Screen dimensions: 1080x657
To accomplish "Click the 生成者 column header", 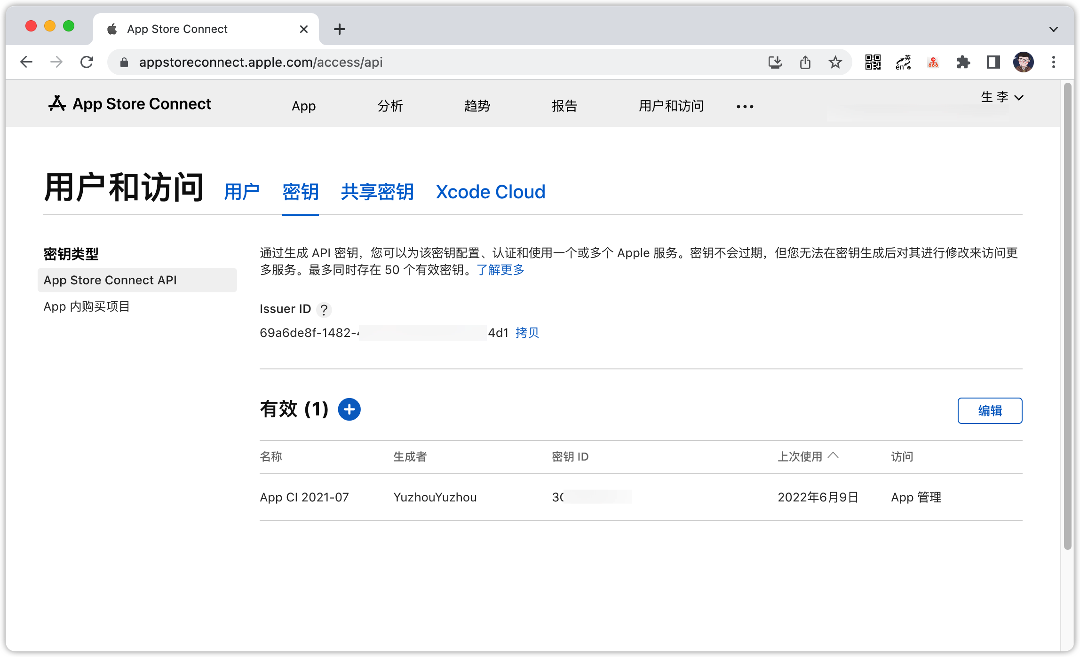I will pyautogui.click(x=410, y=456).
